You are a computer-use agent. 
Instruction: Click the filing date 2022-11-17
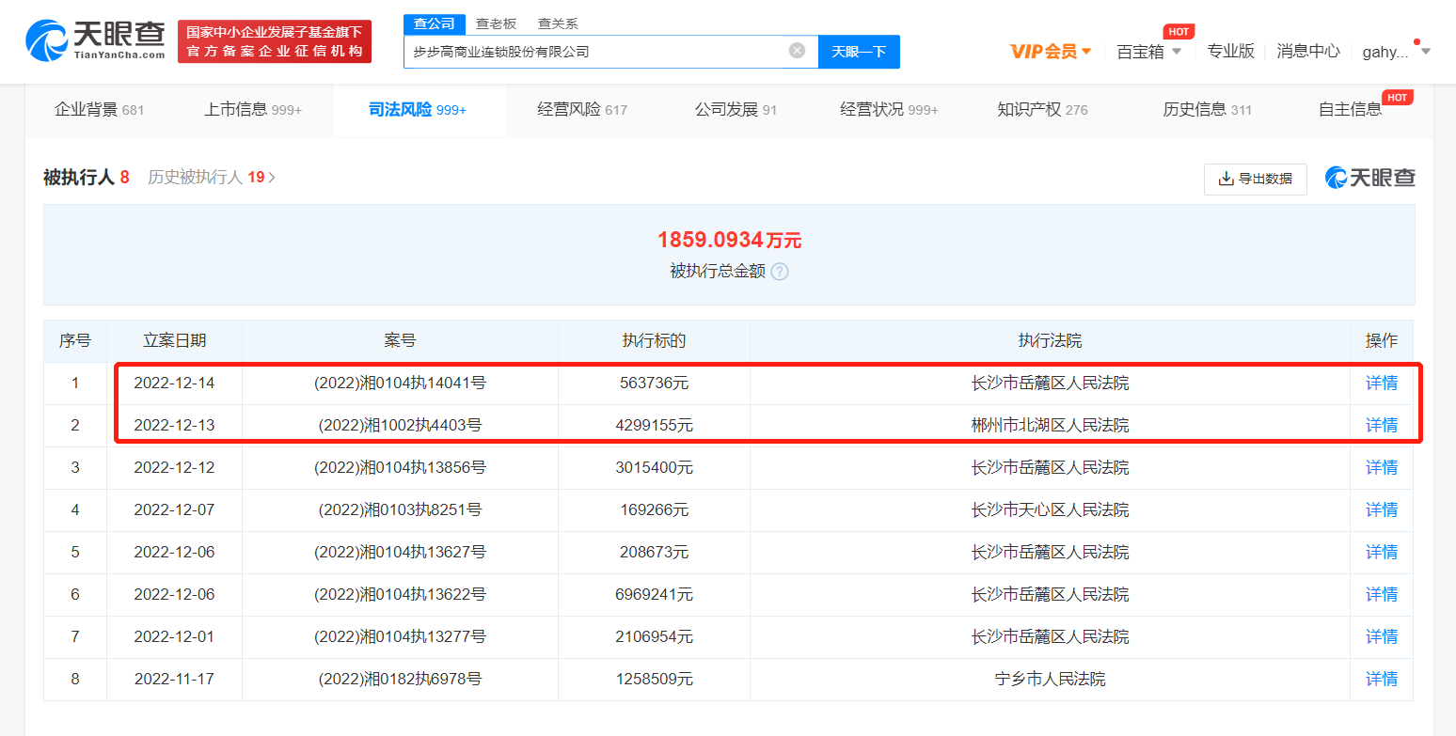(174, 679)
